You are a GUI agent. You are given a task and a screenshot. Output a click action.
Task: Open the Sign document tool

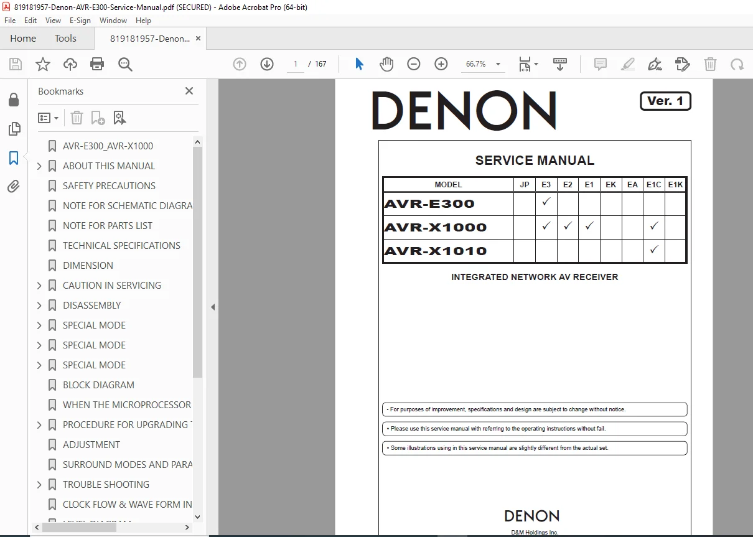click(655, 64)
